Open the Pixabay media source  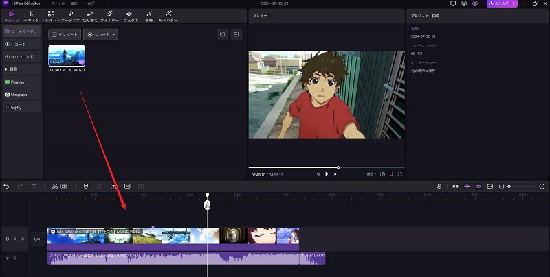22,82
